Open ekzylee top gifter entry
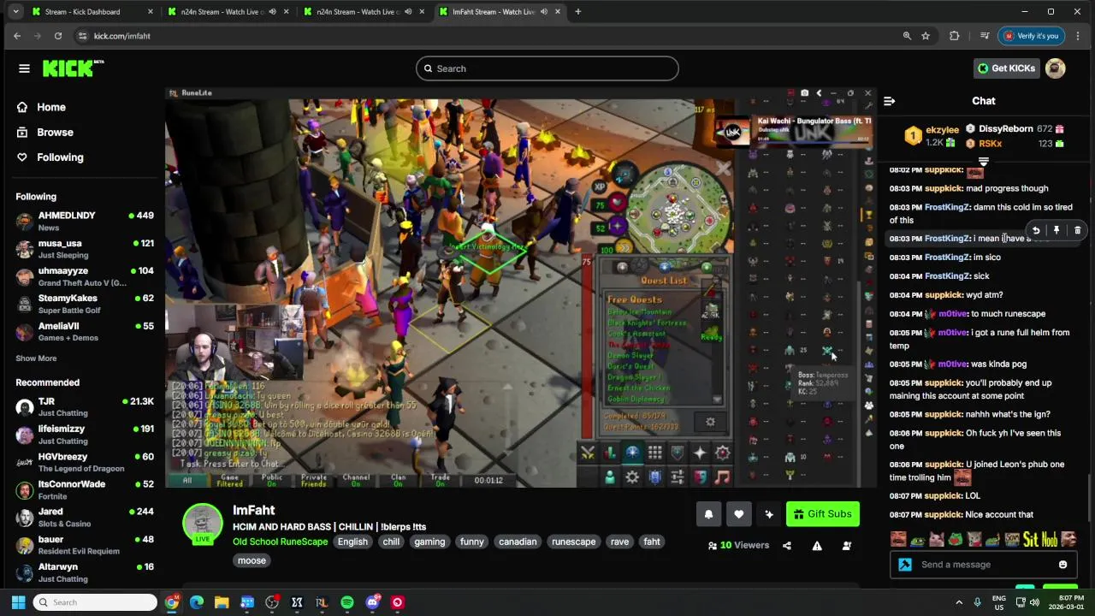1095x616 pixels. click(932, 136)
